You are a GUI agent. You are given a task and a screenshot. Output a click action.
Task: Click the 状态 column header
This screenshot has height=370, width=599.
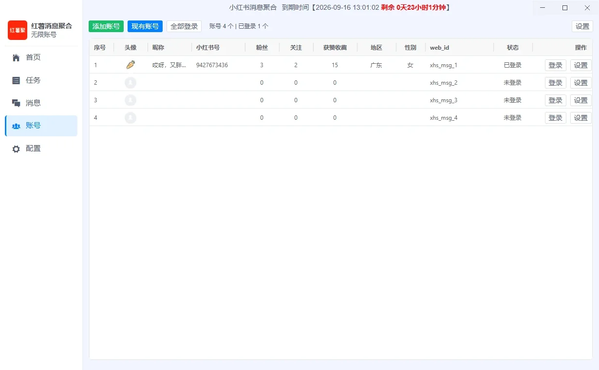513,48
